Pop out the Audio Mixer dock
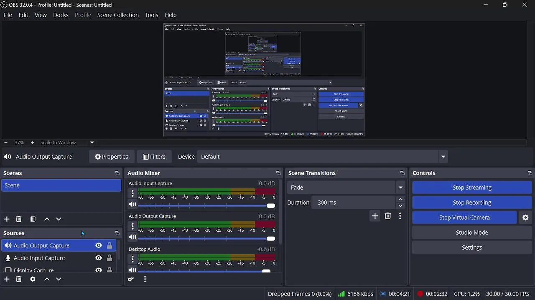The width and height of the screenshot is (535, 300). tap(278, 173)
